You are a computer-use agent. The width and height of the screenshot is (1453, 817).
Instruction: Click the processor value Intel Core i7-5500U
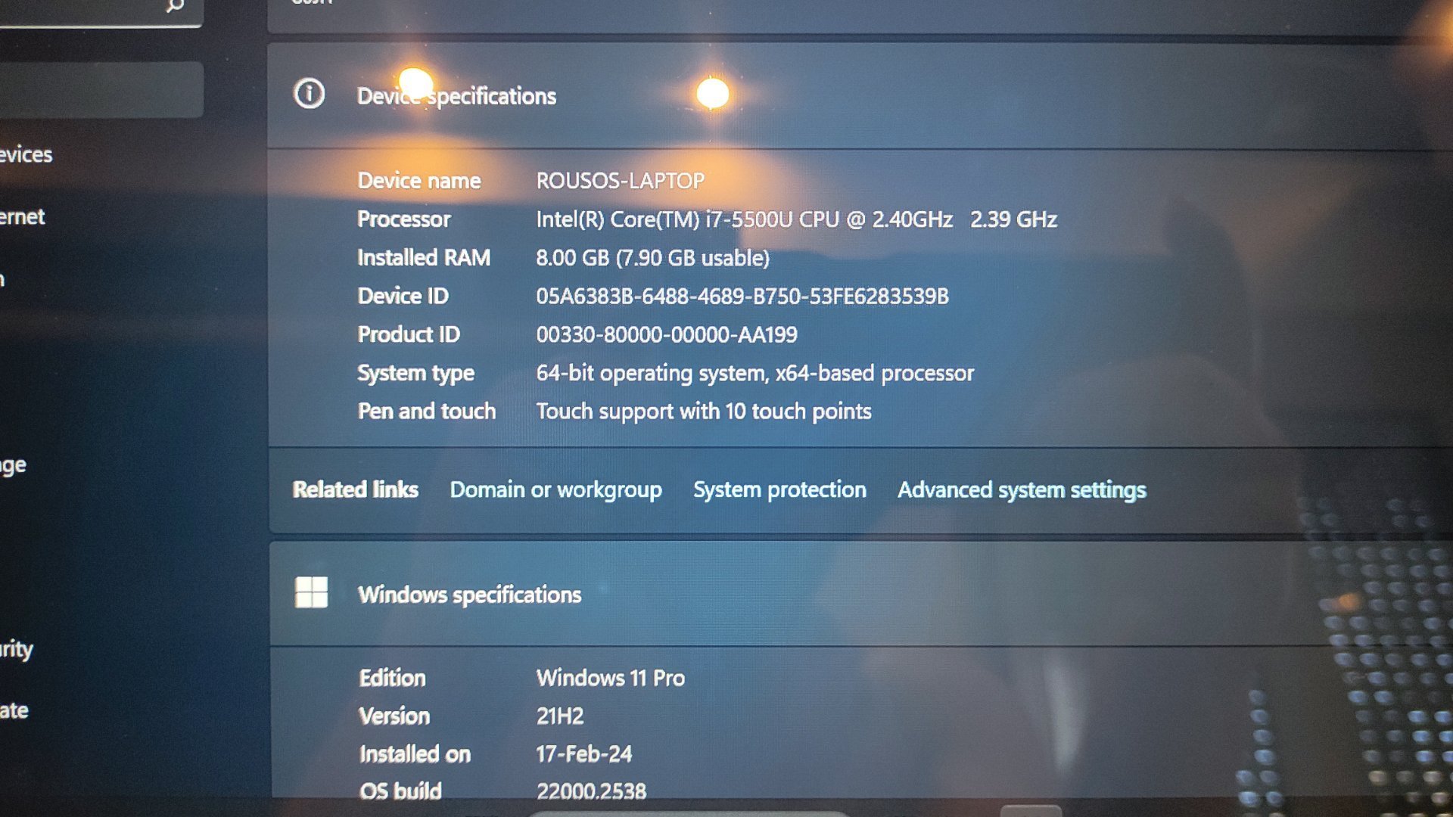click(x=744, y=219)
